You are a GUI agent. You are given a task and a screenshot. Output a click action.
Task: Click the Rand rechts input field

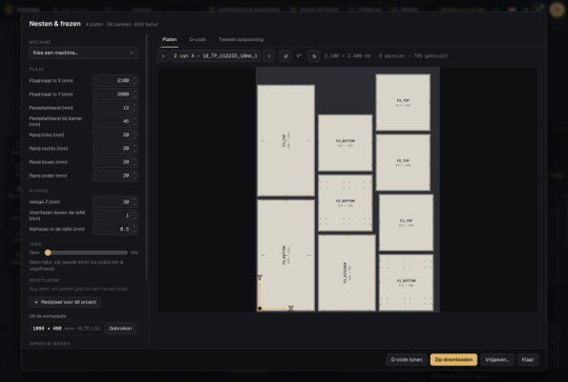(x=112, y=149)
